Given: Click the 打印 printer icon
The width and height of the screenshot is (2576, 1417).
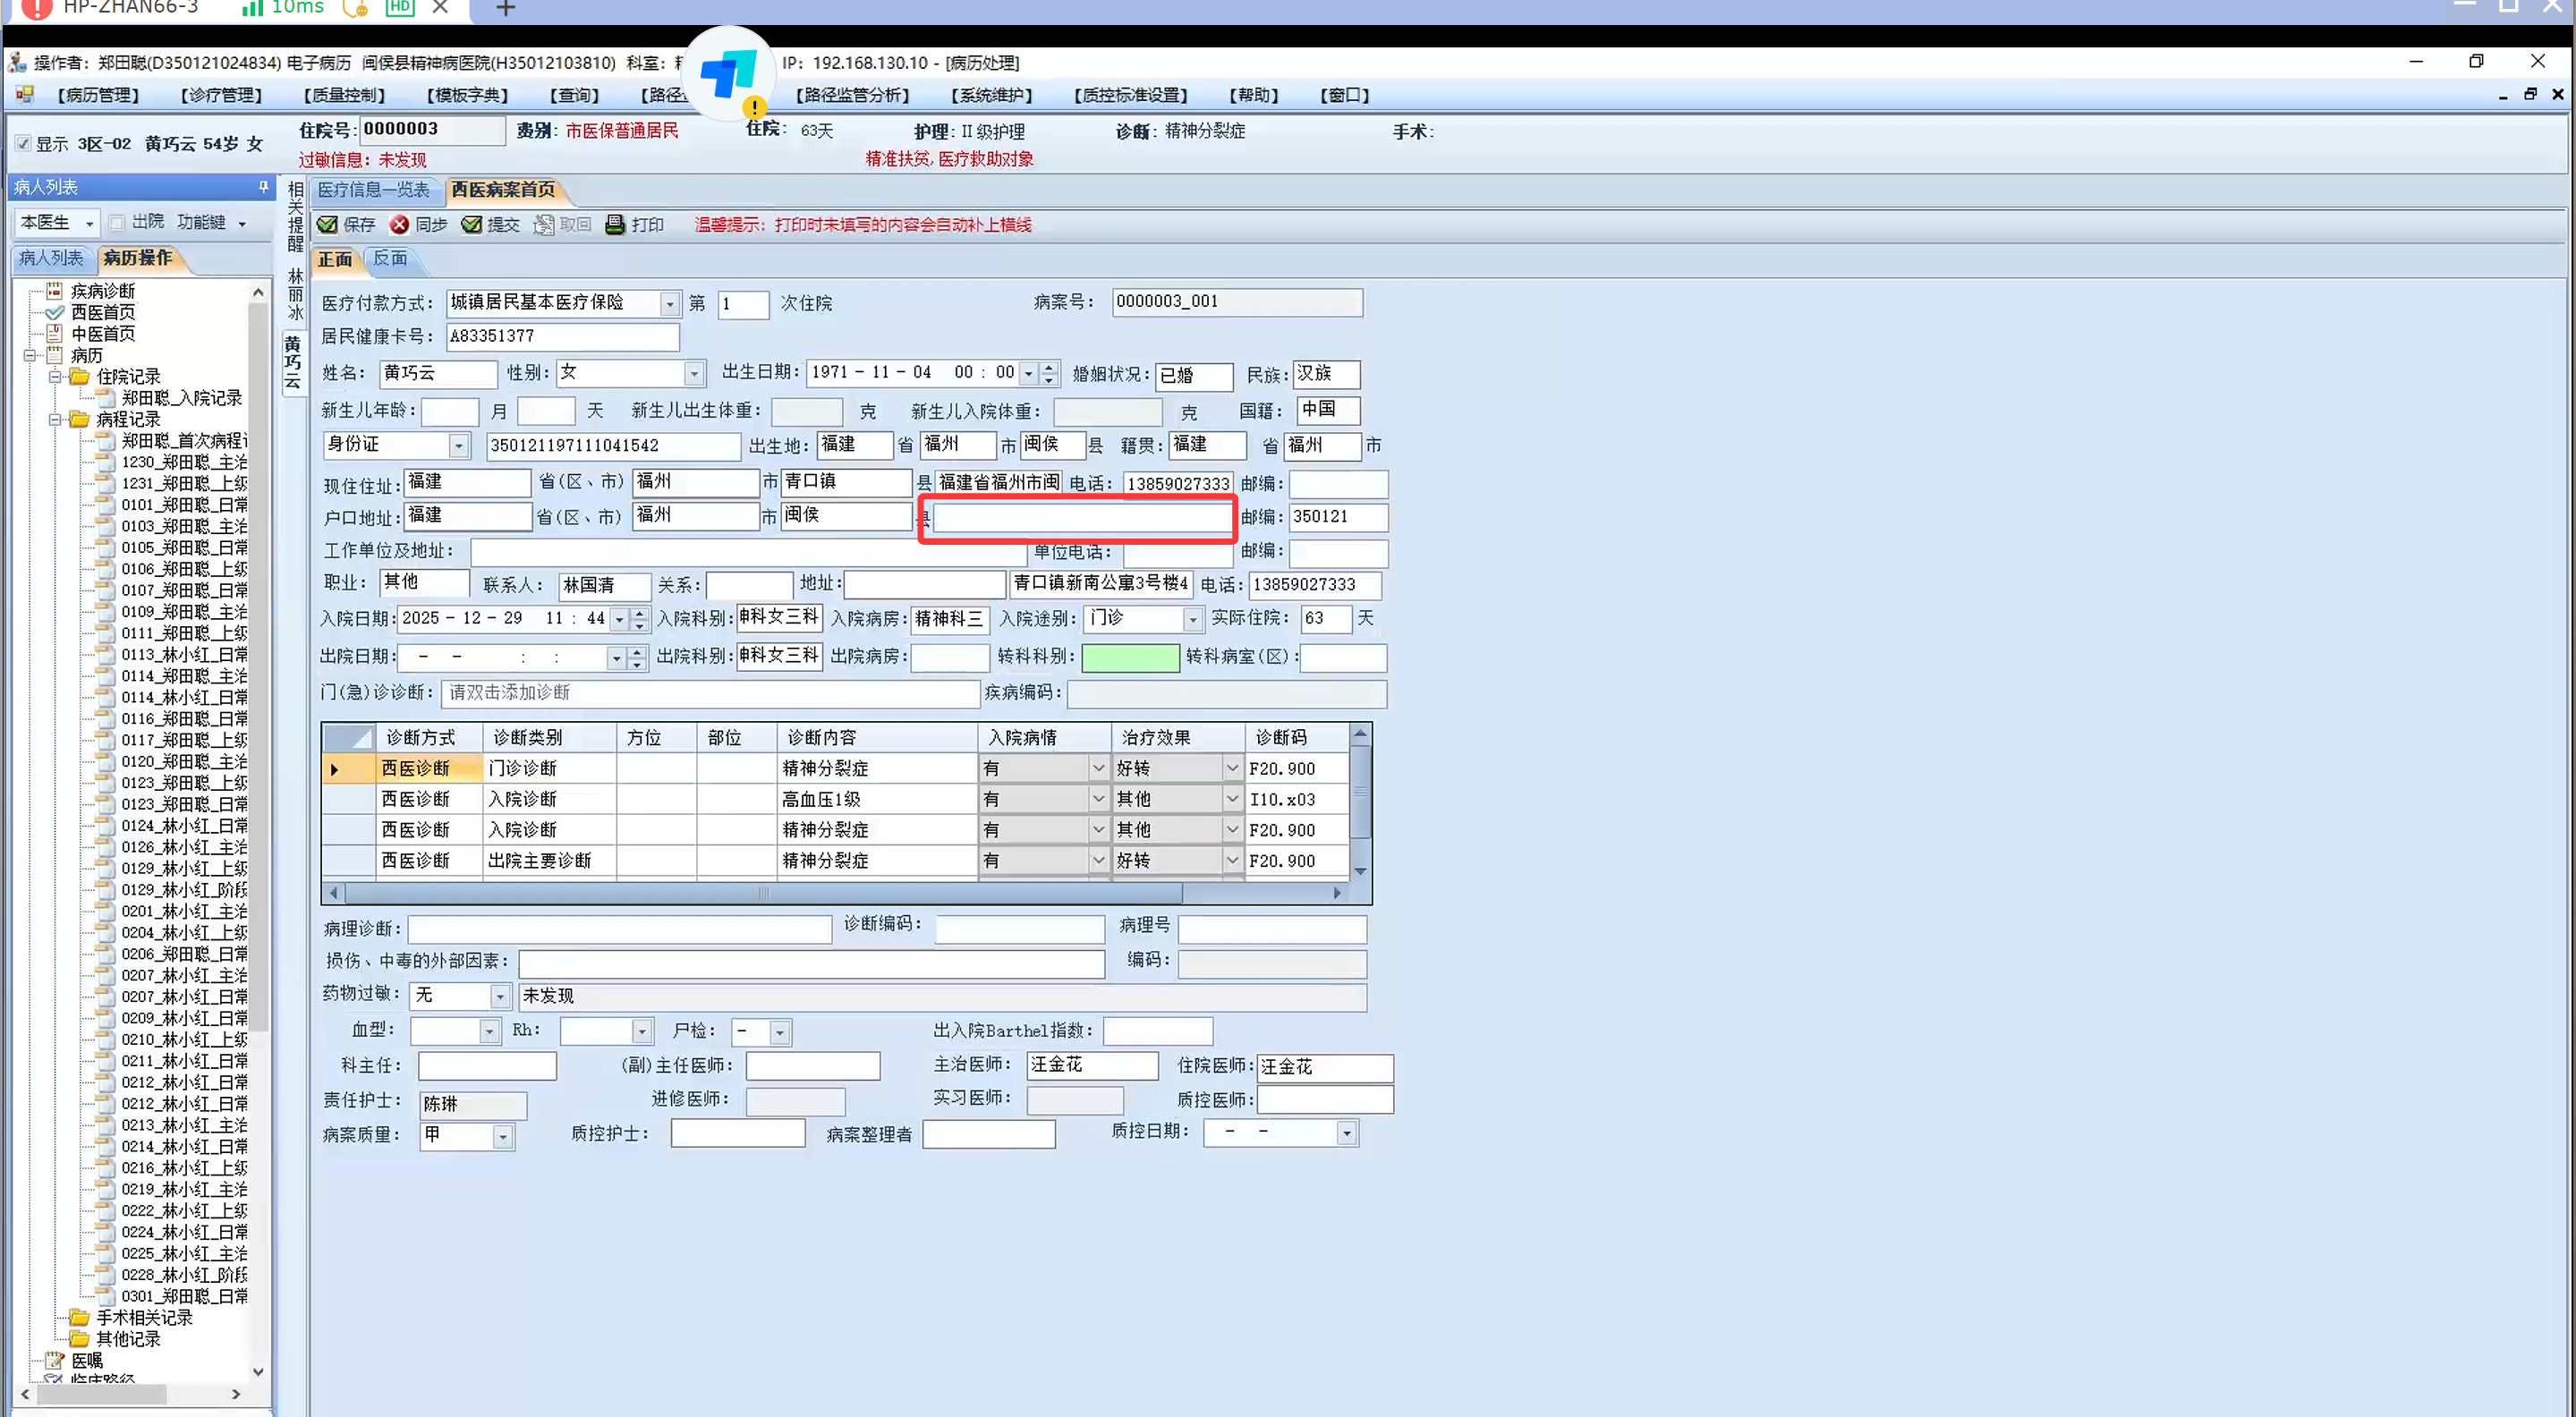Looking at the screenshot, I should pos(615,225).
